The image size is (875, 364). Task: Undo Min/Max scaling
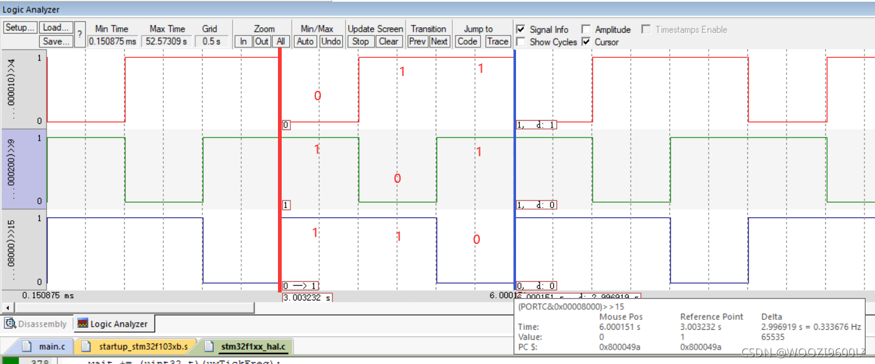click(x=331, y=42)
